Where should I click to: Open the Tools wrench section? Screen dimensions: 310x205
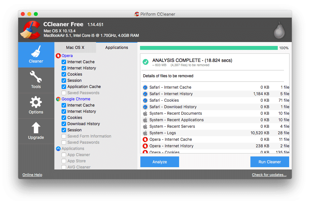pyautogui.click(x=36, y=80)
